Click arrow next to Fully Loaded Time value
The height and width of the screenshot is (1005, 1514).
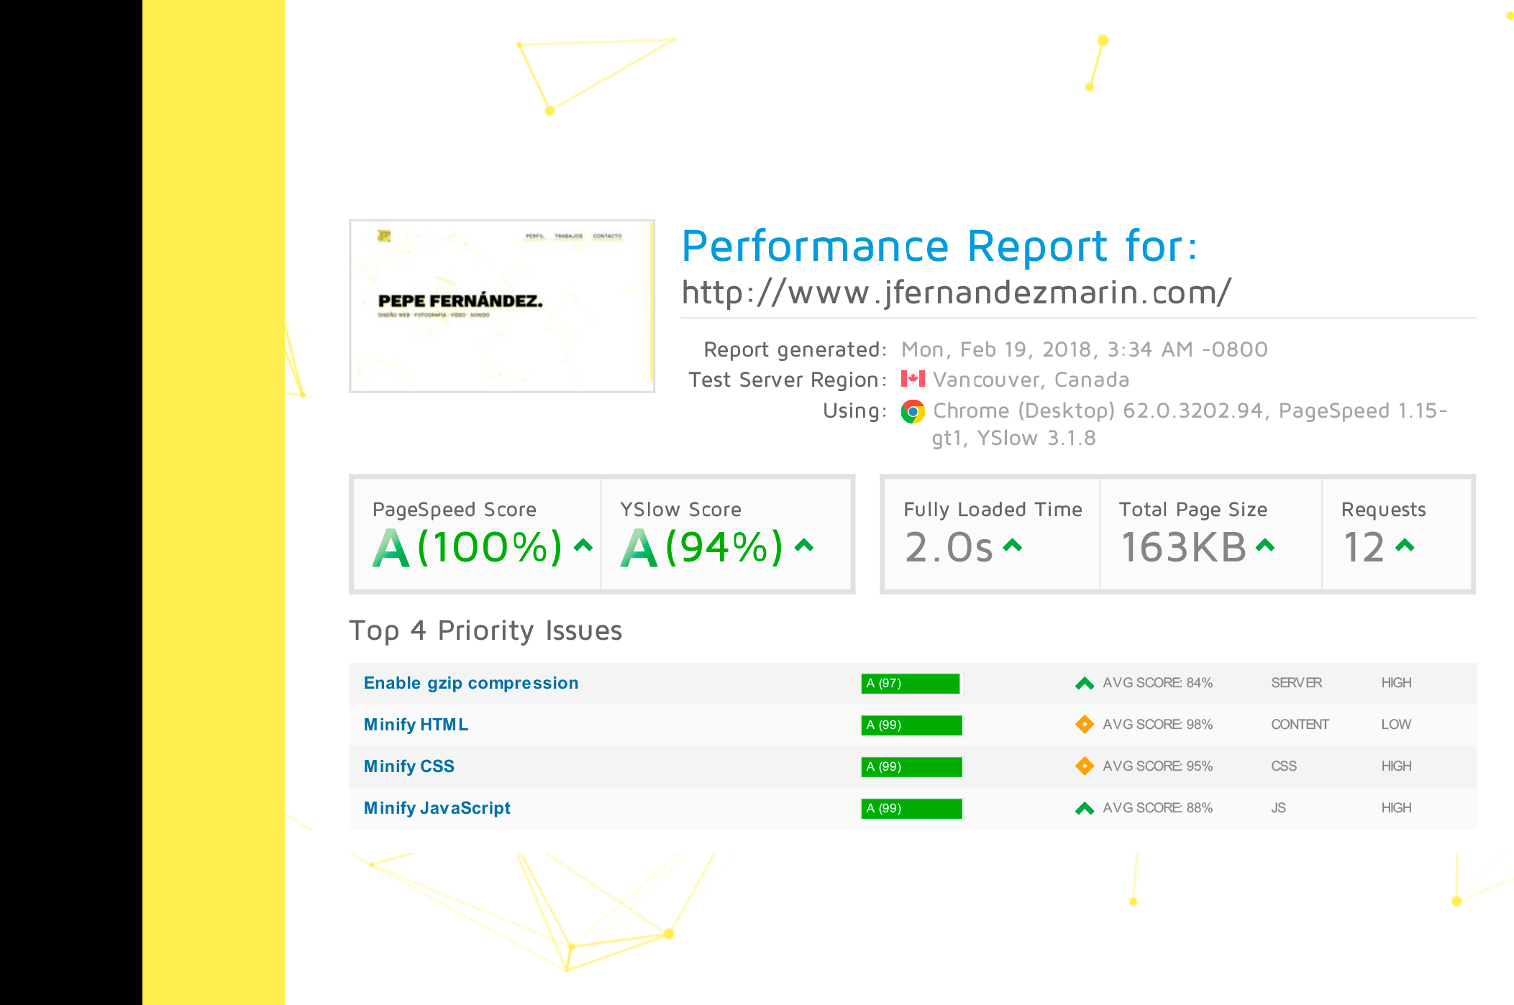pyautogui.click(x=1012, y=546)
